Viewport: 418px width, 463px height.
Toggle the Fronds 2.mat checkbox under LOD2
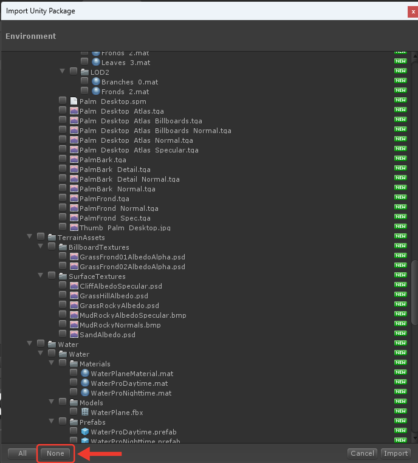point(84,91)
